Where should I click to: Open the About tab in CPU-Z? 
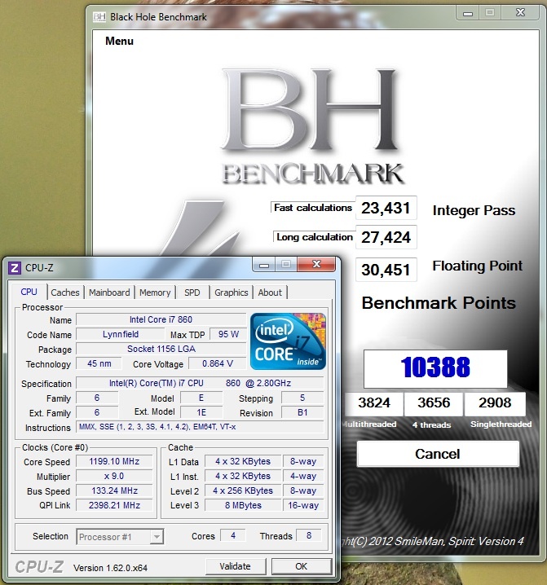(270, 292)
